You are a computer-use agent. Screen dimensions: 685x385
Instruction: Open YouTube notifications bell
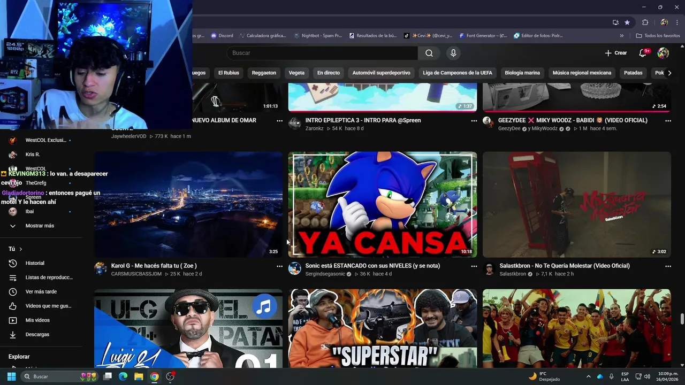click(643, 53)
